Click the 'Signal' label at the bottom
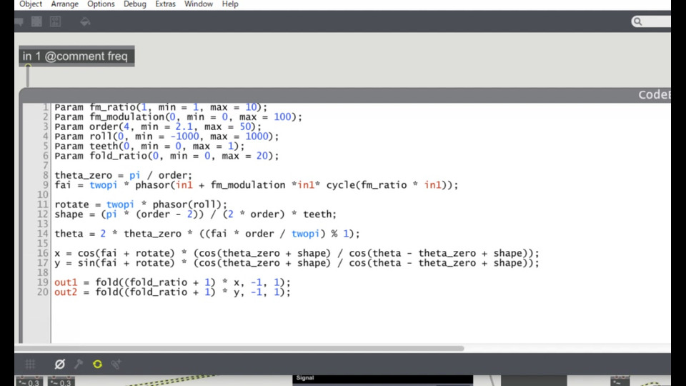This screenshot has height=386, width=686. click(305, 377)
